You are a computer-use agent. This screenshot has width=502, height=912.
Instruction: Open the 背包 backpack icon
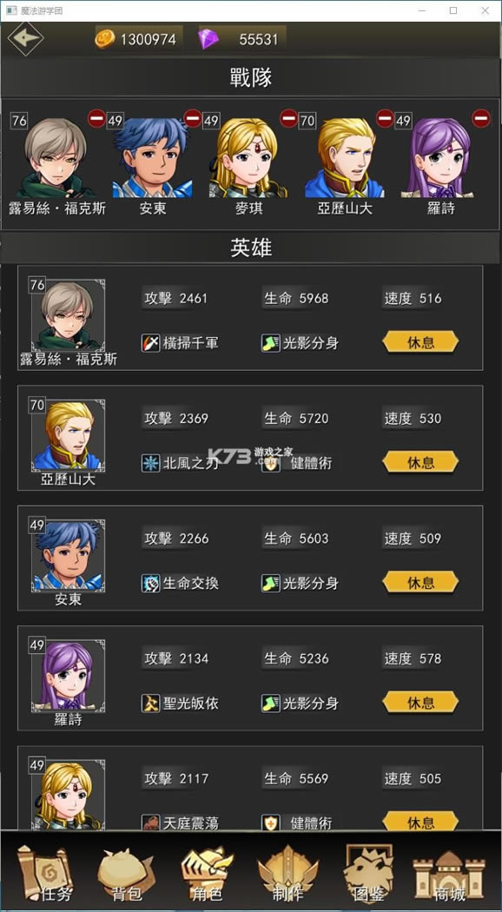(125, 874)
